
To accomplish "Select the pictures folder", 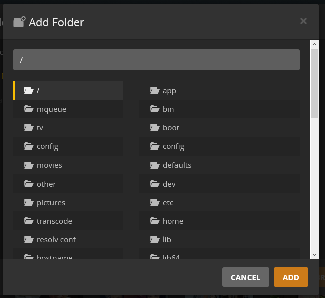I will click(x=68, y=202).
